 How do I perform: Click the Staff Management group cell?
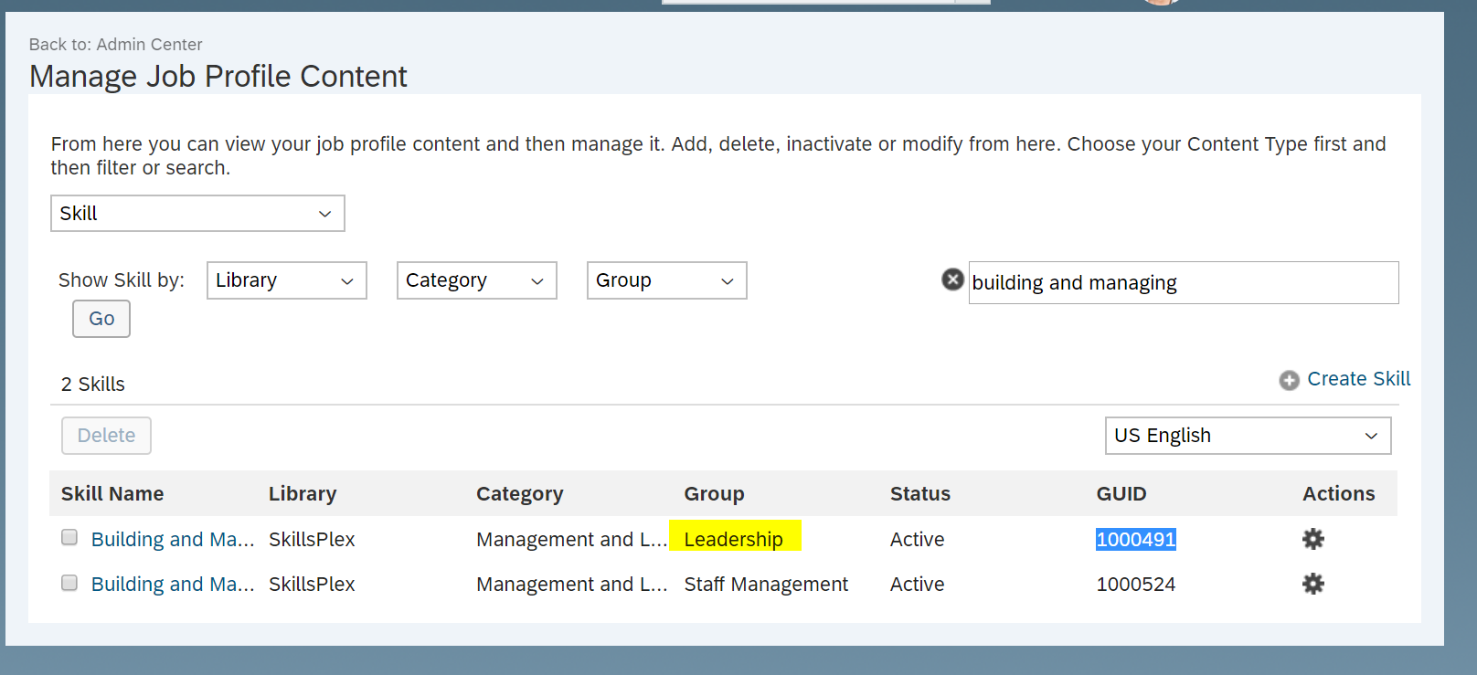coord(766,584)
